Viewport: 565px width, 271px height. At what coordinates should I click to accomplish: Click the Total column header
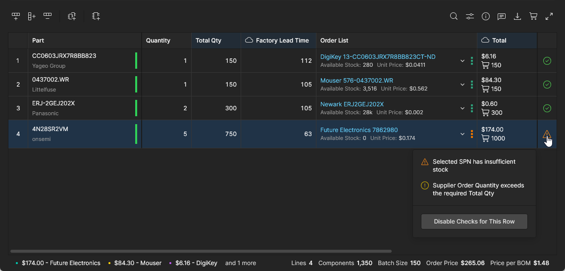tap(508, 41)
